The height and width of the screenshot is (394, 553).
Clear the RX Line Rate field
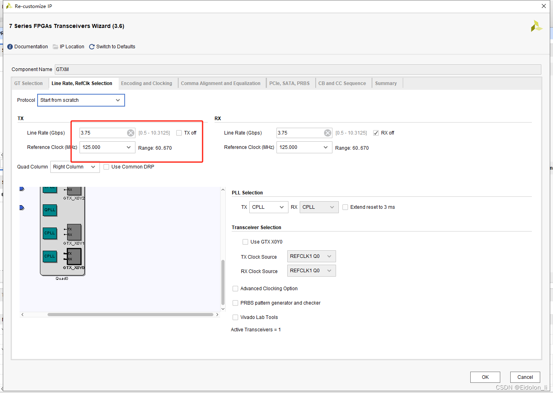328,133
